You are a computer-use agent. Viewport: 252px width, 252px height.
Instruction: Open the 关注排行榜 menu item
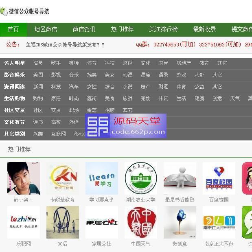click(x=163, y=29)
